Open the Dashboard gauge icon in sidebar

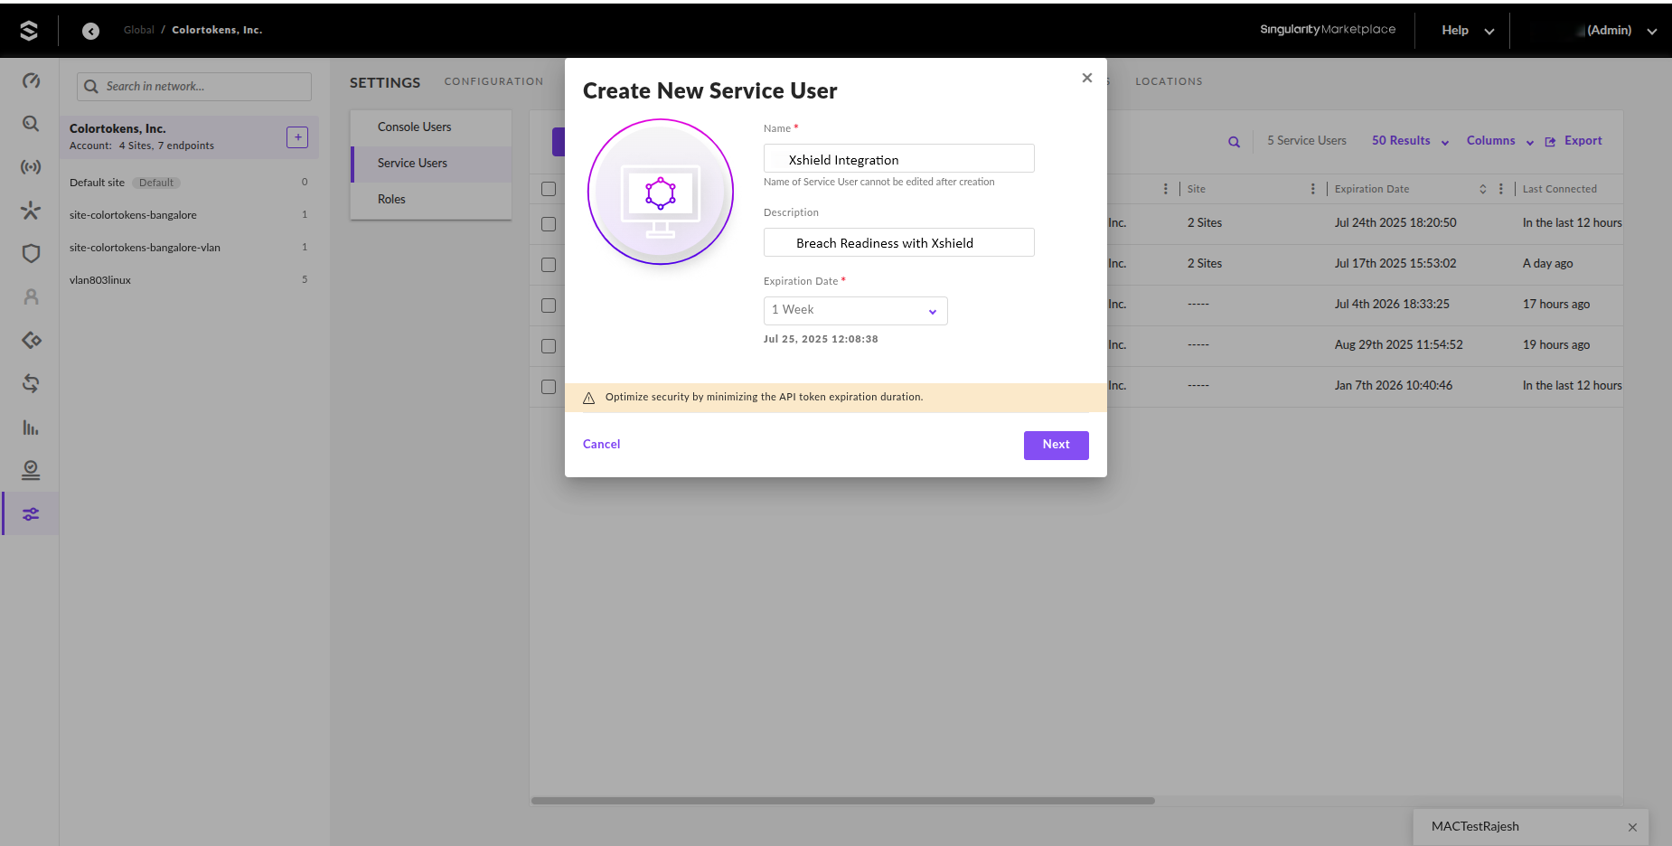click(x=31, y=80)
